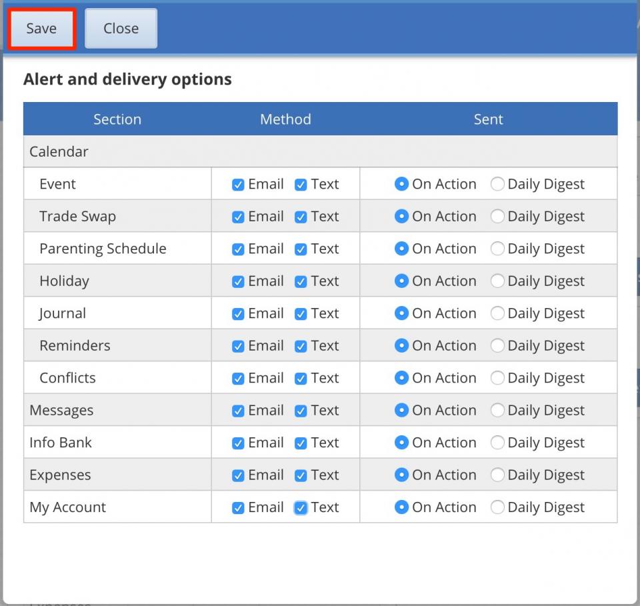
Task: Select On Action for My Account
Action: click(401, 507)
